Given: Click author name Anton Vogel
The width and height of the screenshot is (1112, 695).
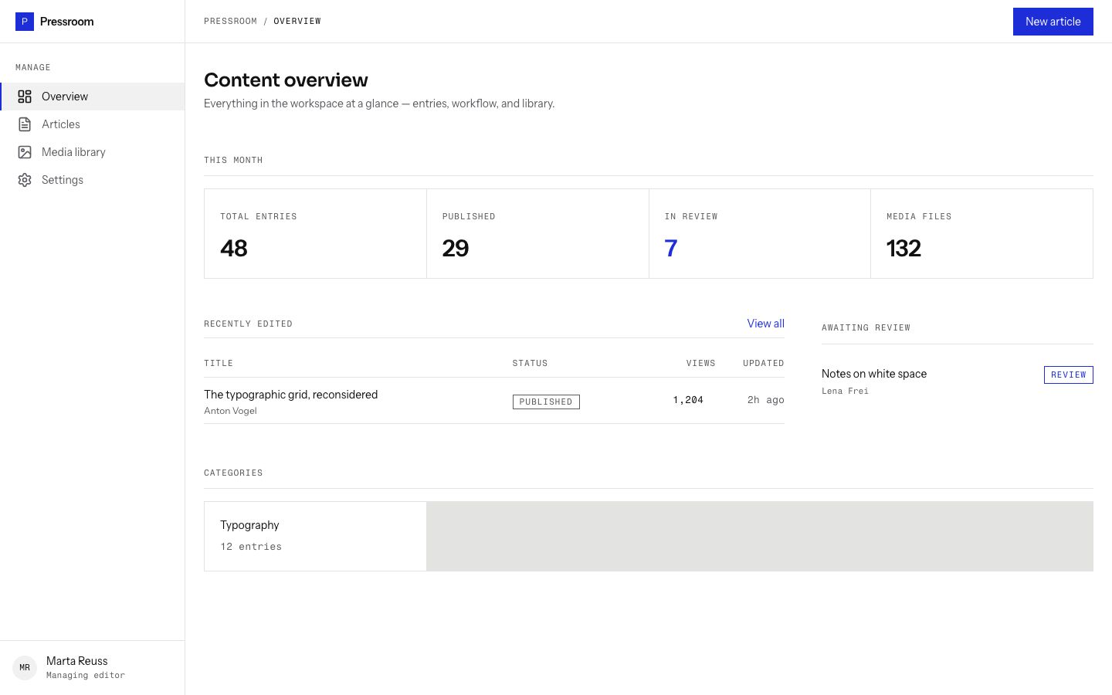Looking at the screenshot, I should (x=230, y=411).
